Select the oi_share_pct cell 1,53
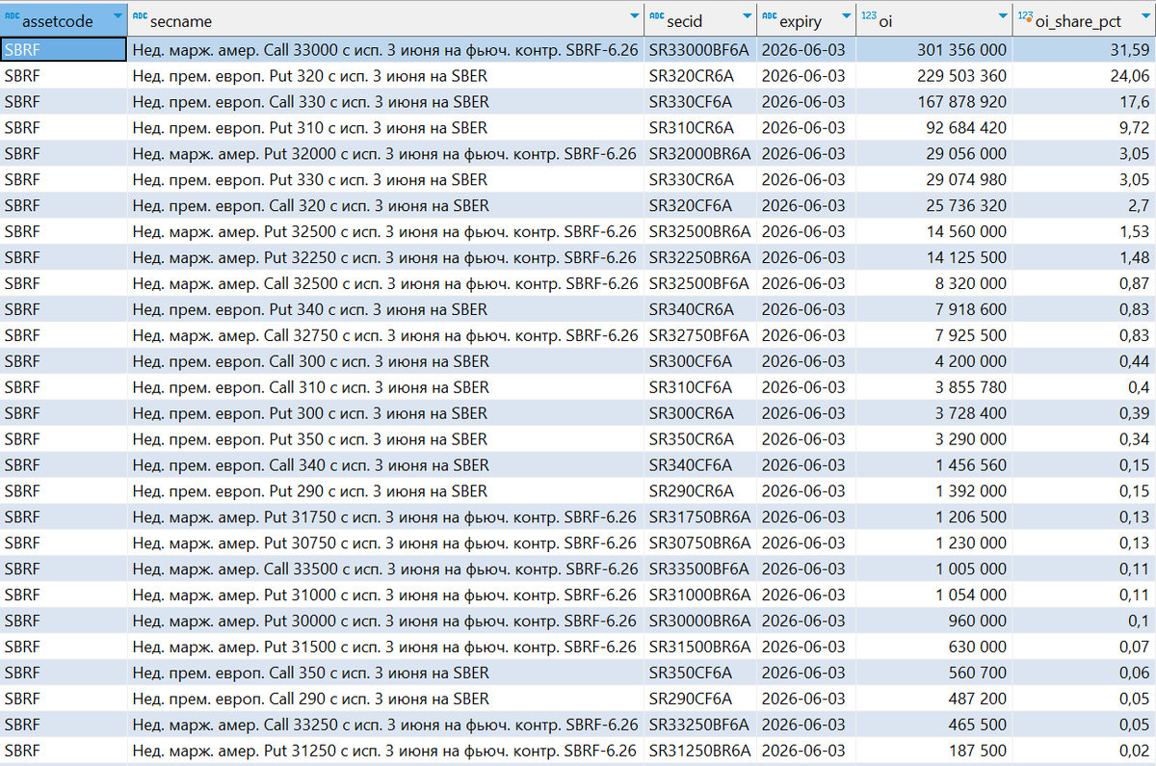 (x=1084, y=231)
